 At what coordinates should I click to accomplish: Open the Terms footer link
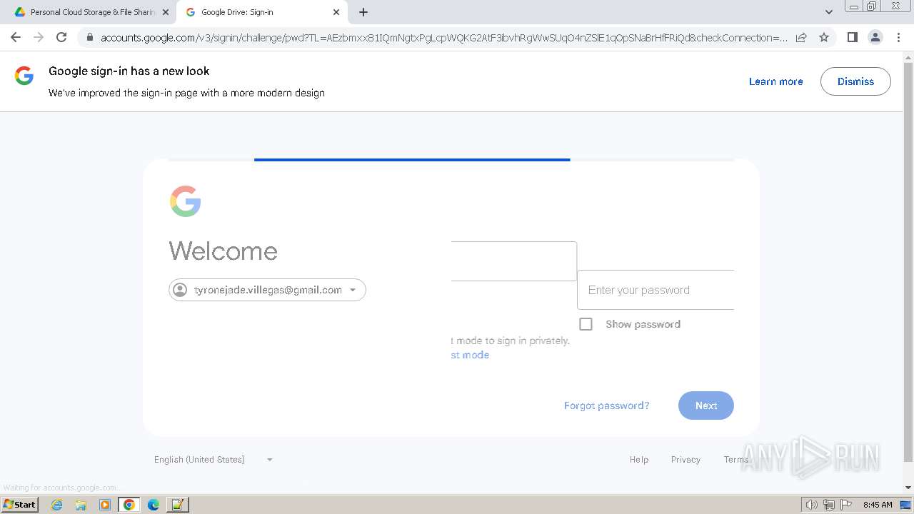[x=736, y=460]
